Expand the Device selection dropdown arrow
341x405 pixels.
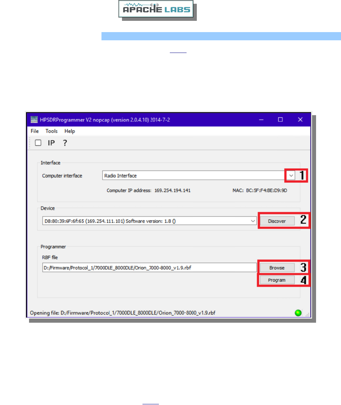click(253, 221)
